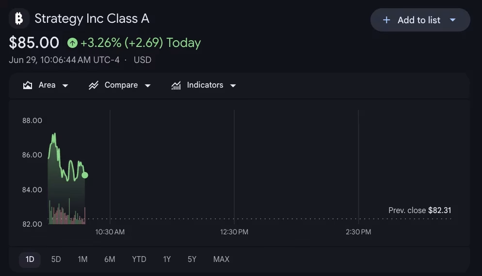Click the Area chart type icon
This screenshot has height=276, width=482.
pos(28,85)
